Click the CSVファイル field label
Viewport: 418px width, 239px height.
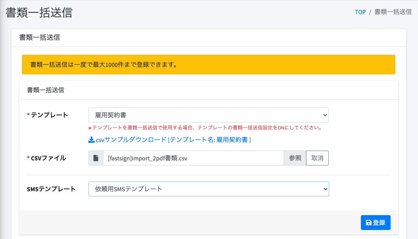49,158
